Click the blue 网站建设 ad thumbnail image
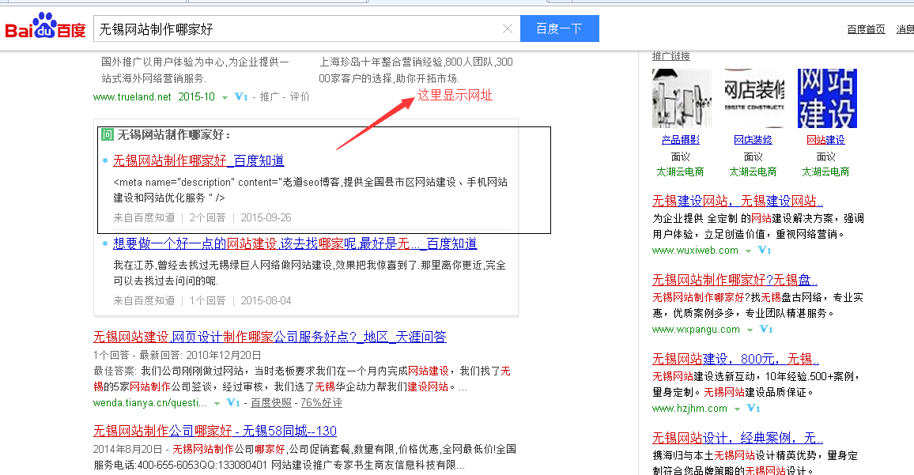This screenshot has width=914, height=475. tap(826, 99)
